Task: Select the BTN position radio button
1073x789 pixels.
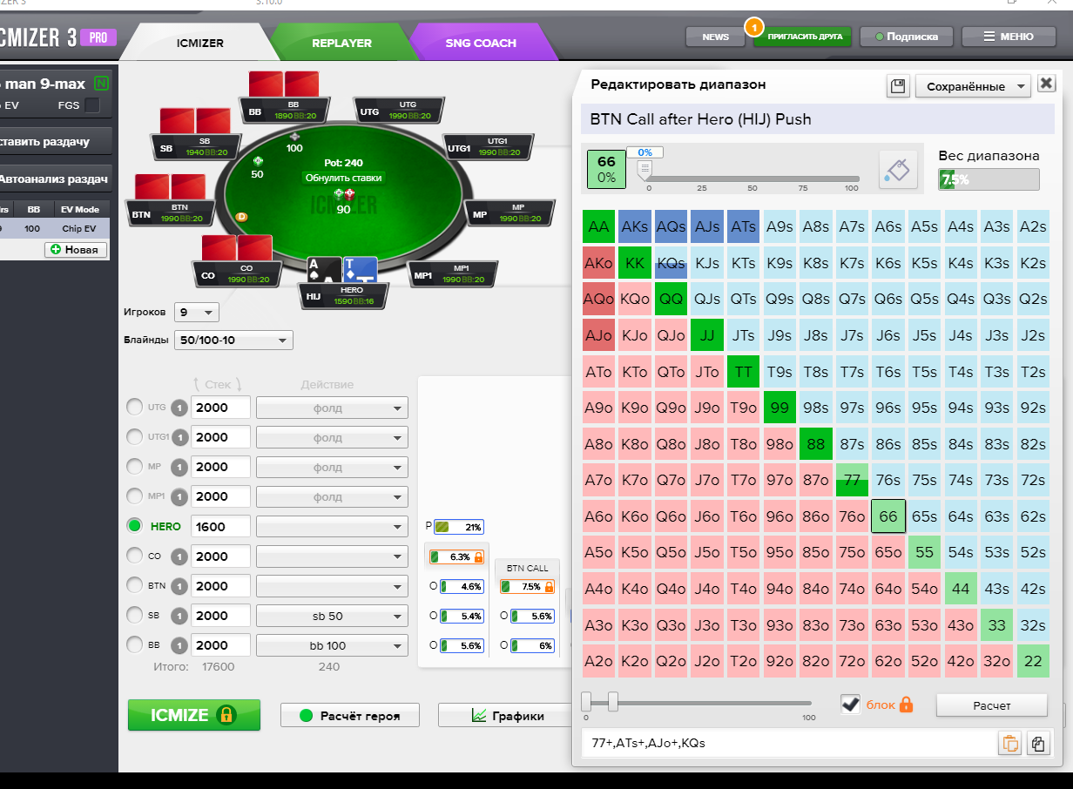Action: [x=135, y=585]
